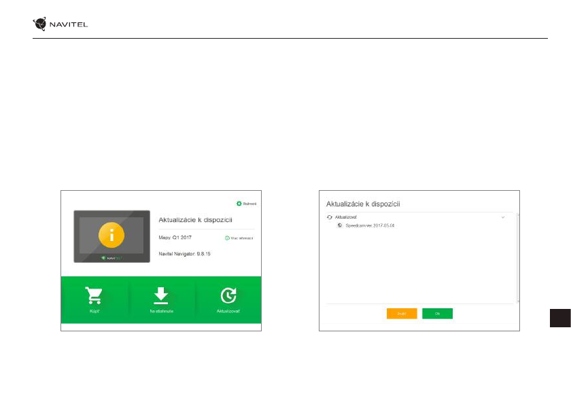
Task: Click Navitel Navigator: 9.8.15 version text
Action: click(x=184, y=254)
